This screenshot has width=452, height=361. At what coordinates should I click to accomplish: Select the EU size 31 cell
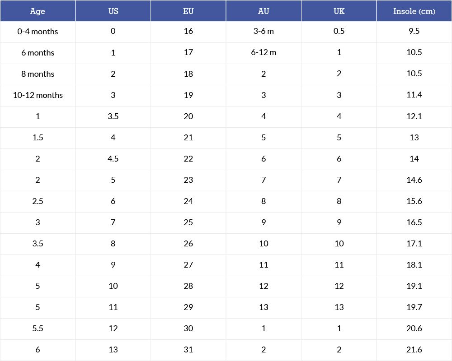click(x=188, y=350)
